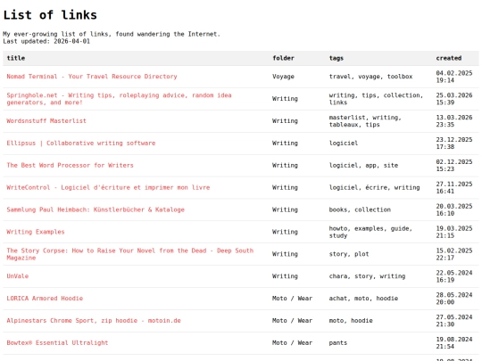Open the Nomad Terminal travel directory link
Screen dimensions: 482x361
[92, 77]
